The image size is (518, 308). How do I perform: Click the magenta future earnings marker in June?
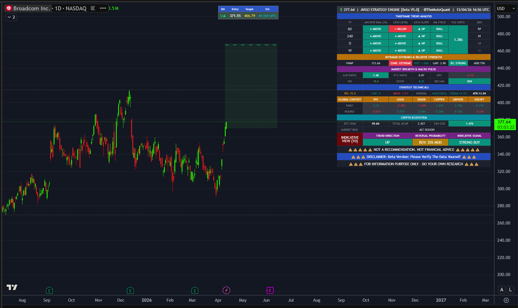(270, 290)
